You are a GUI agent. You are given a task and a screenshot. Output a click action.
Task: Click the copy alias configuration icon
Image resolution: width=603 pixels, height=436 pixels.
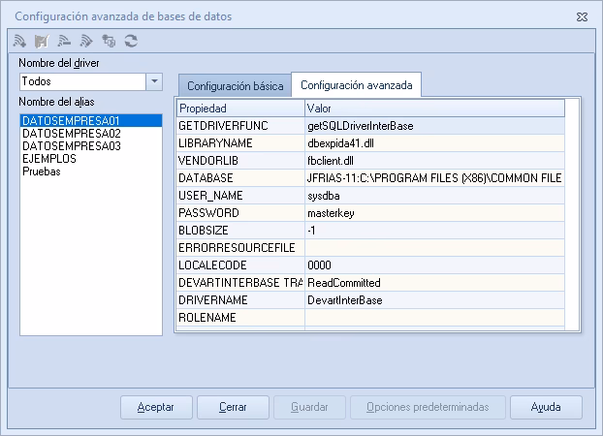coord(109,41)
